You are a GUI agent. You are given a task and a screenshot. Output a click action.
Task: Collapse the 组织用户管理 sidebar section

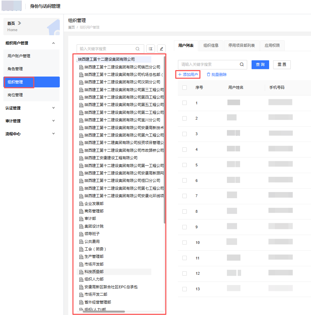click(x=53, y=43)
